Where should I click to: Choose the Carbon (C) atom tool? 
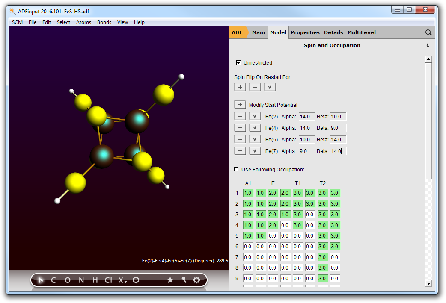[x=54, y=280]
